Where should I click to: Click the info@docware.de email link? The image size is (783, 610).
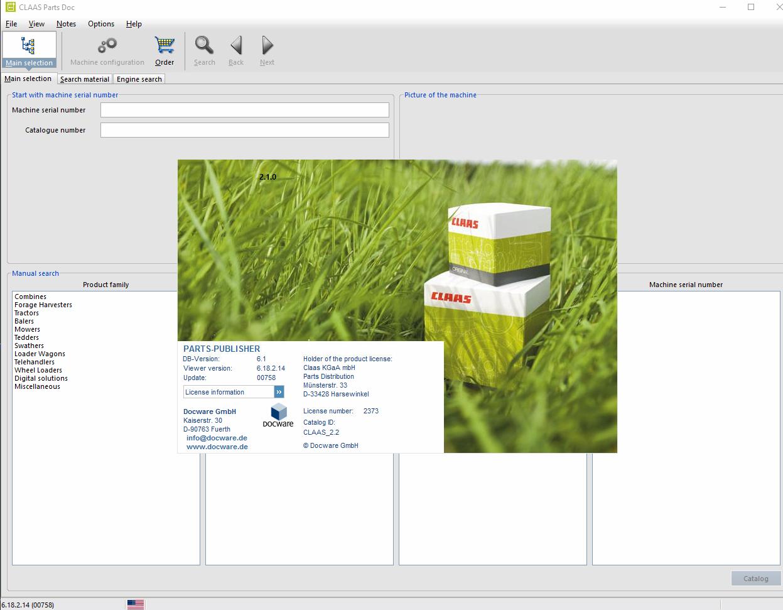click(x=217, y=438)
